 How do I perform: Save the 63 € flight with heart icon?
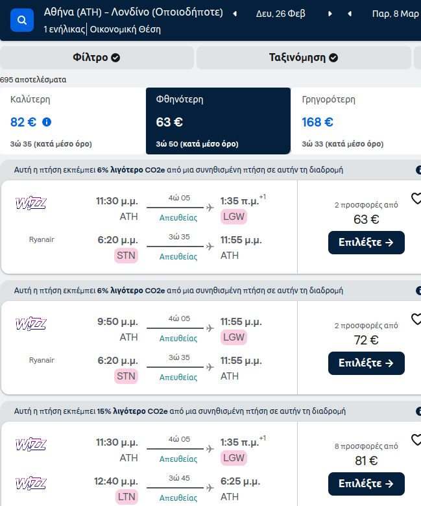coord(416,198)
